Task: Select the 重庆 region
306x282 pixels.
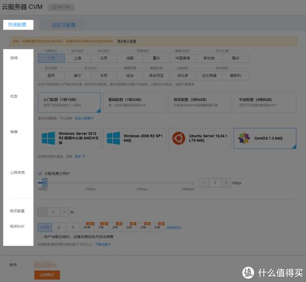Action: tap(157, 58)
